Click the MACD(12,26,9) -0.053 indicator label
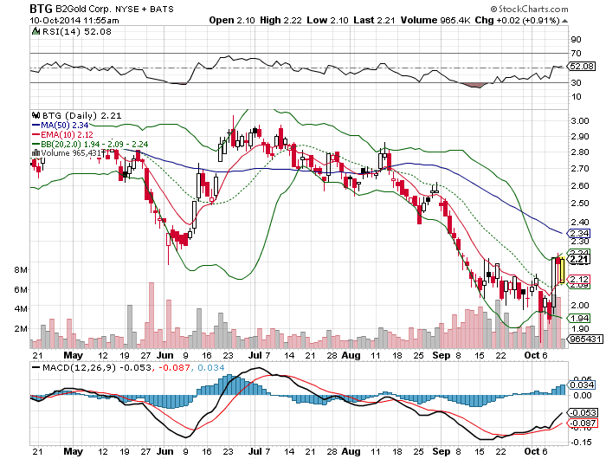606x459 pixels. 97,367
